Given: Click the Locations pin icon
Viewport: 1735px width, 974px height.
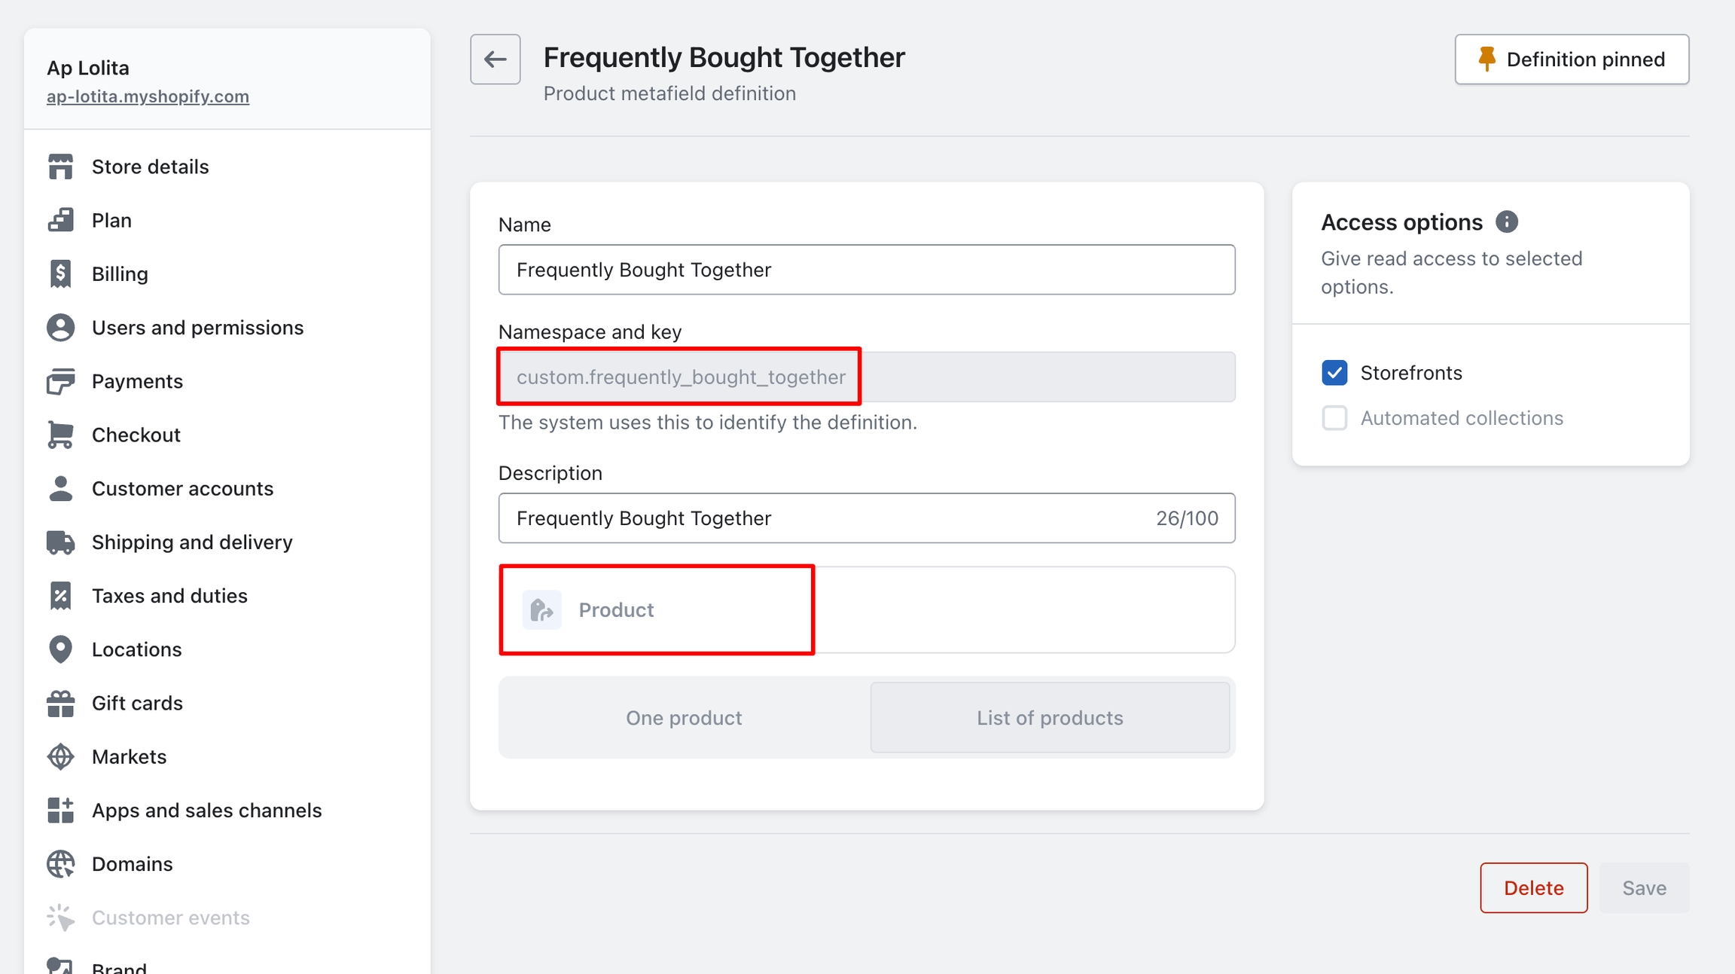Looking at the screenshot, I should point(60,649).
